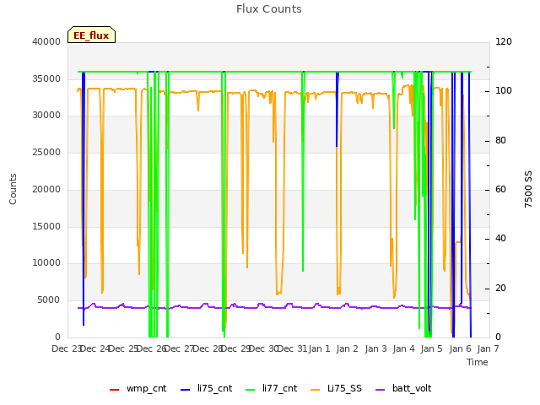540x405 pixels.
Task: Click the Jan 7 date tick label
Action: pyautogui.click(x=488, y=348)
